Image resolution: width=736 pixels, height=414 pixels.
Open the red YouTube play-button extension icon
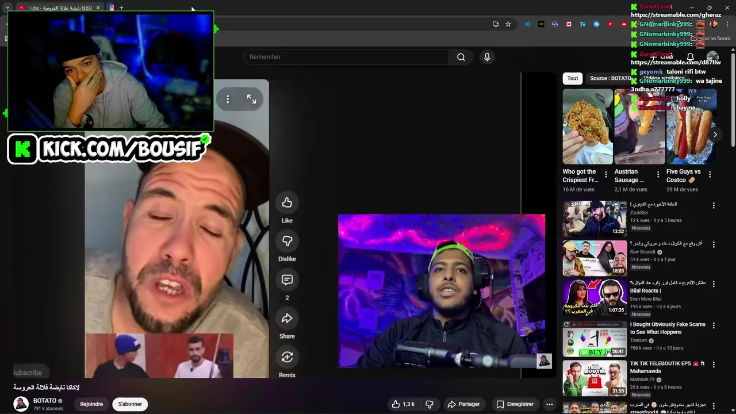point(610,24)
